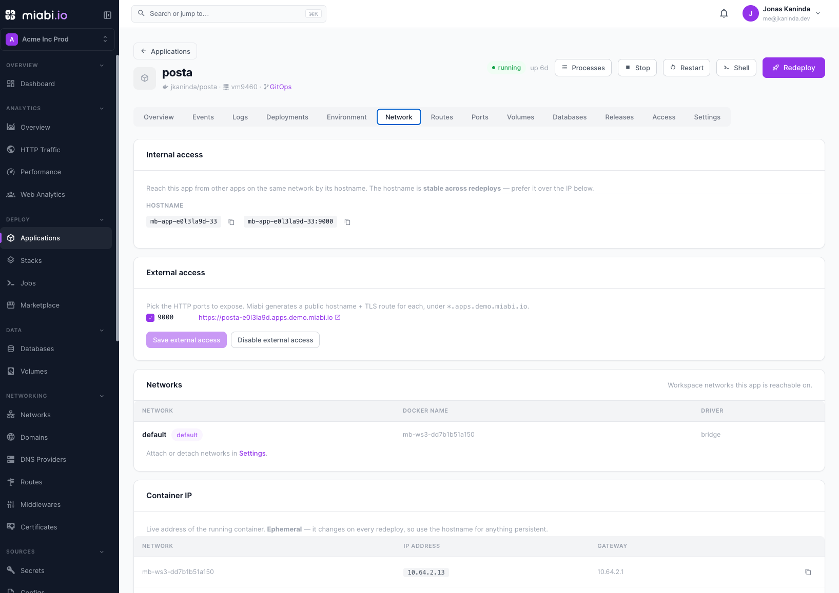Go back to Applications list
839x593 pixels.
tap(165, 51)
